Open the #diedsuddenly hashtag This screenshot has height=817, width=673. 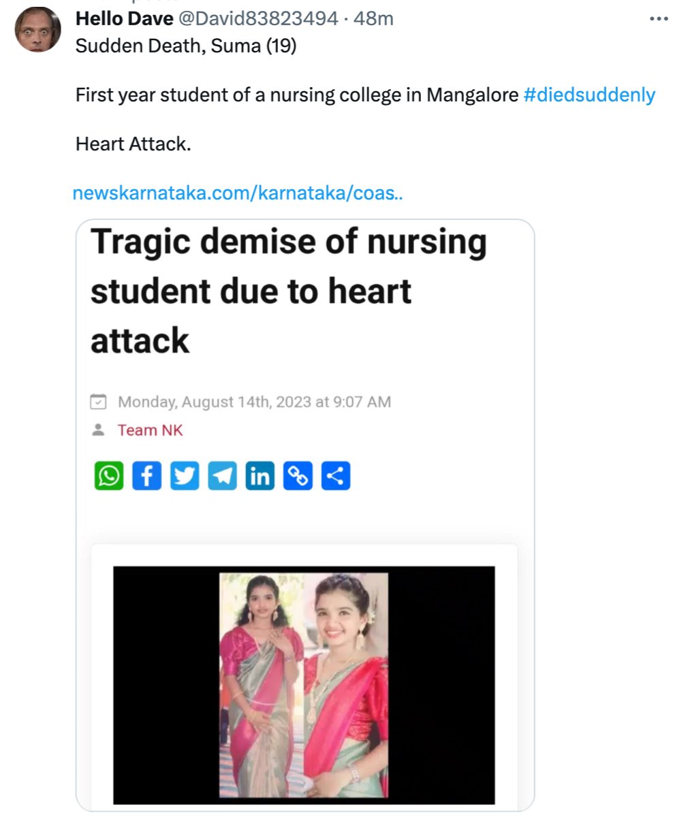click(589, 95)
